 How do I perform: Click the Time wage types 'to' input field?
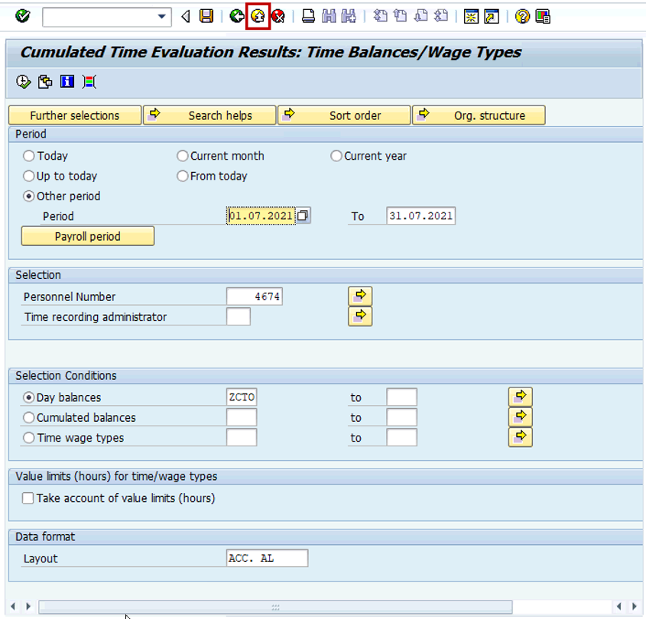coord(401,437)
